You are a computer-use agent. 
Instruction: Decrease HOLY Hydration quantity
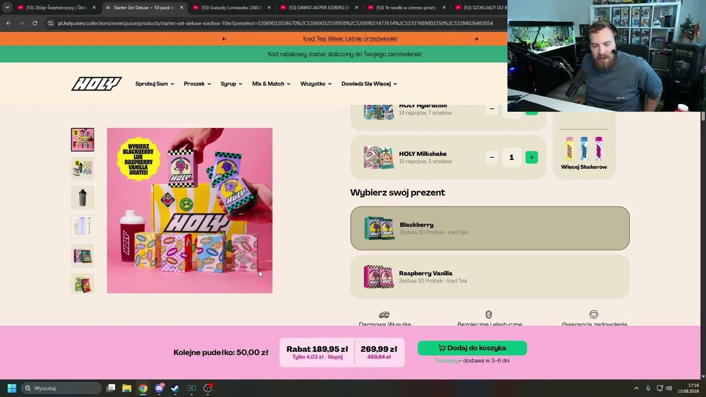[492, 109]
